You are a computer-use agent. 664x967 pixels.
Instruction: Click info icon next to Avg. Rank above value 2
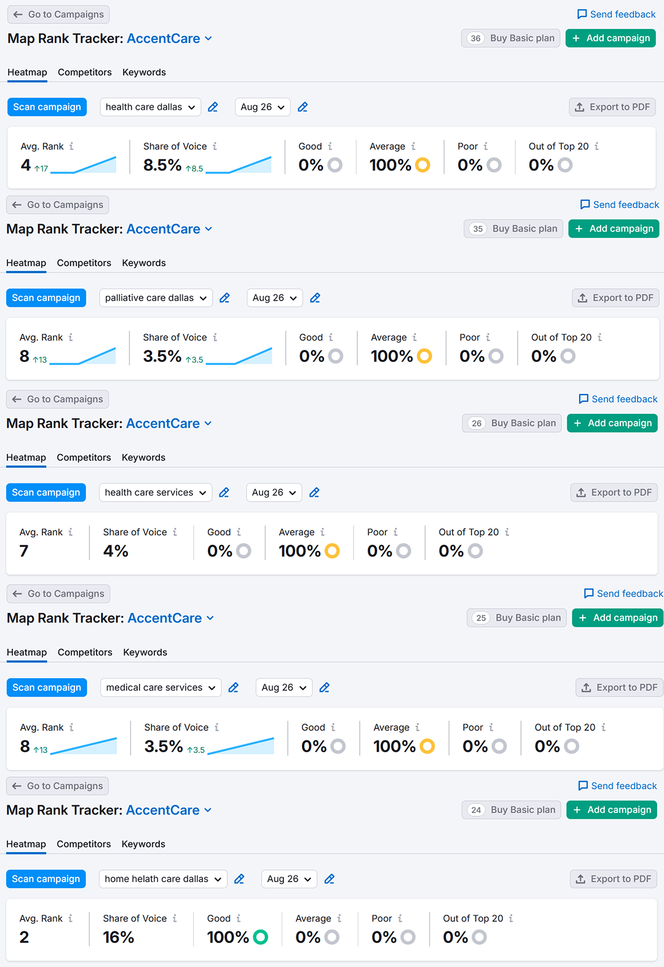point(71,918)
